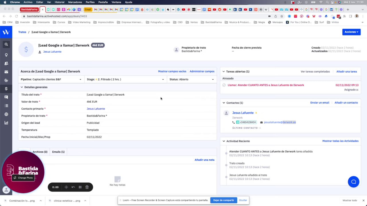The height and width of the screenshot is (206, 367).
Task: Open the Stage dropdown
Action: point(126,79)
